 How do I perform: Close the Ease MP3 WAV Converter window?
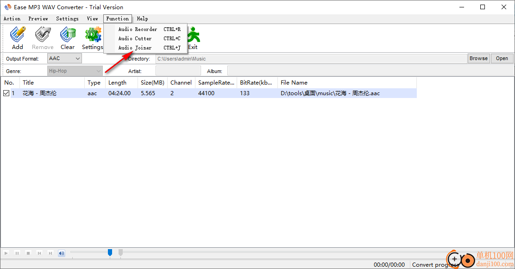pos(504,7)
